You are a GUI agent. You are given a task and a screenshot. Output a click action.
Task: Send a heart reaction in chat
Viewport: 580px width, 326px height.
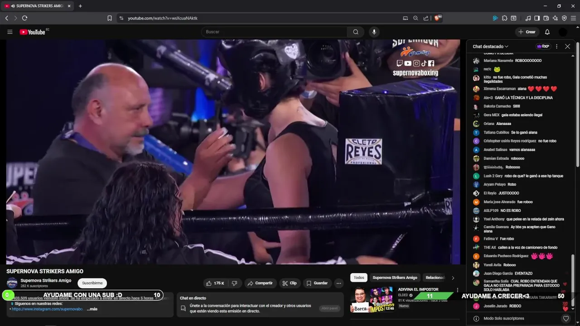(x=566, y=318)
